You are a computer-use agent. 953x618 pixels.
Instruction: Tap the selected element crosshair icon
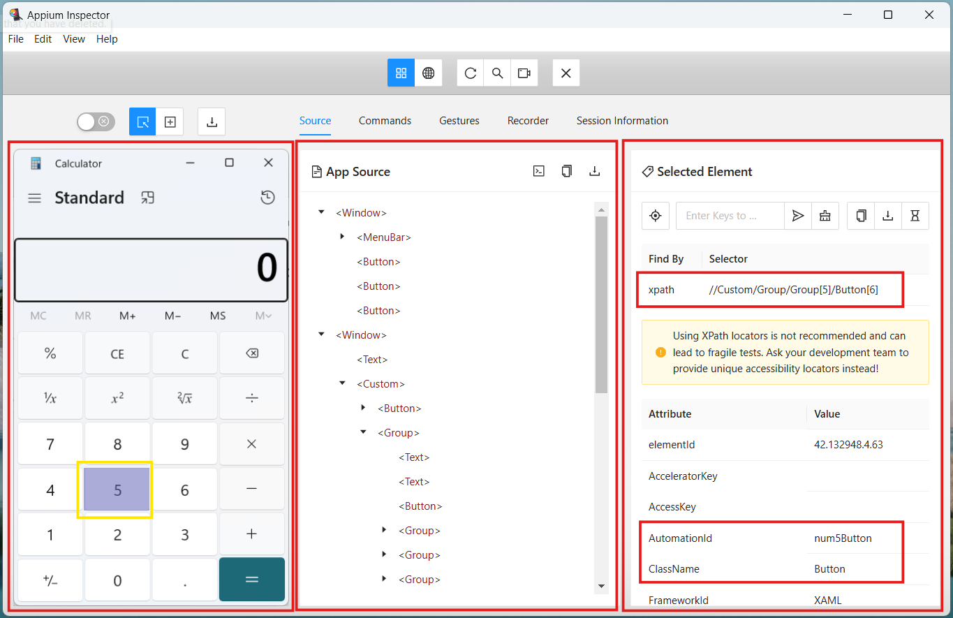[656, 216]
